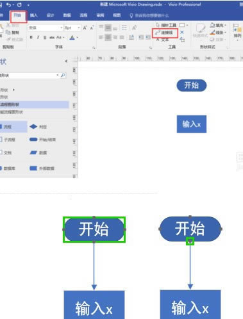Click the 格式刷 format painter button
243x319 pixels.
point(15,39)
